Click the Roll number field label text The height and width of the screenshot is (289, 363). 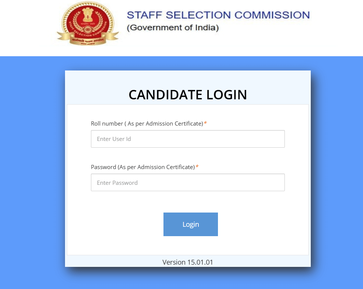(x=147, y=124)
